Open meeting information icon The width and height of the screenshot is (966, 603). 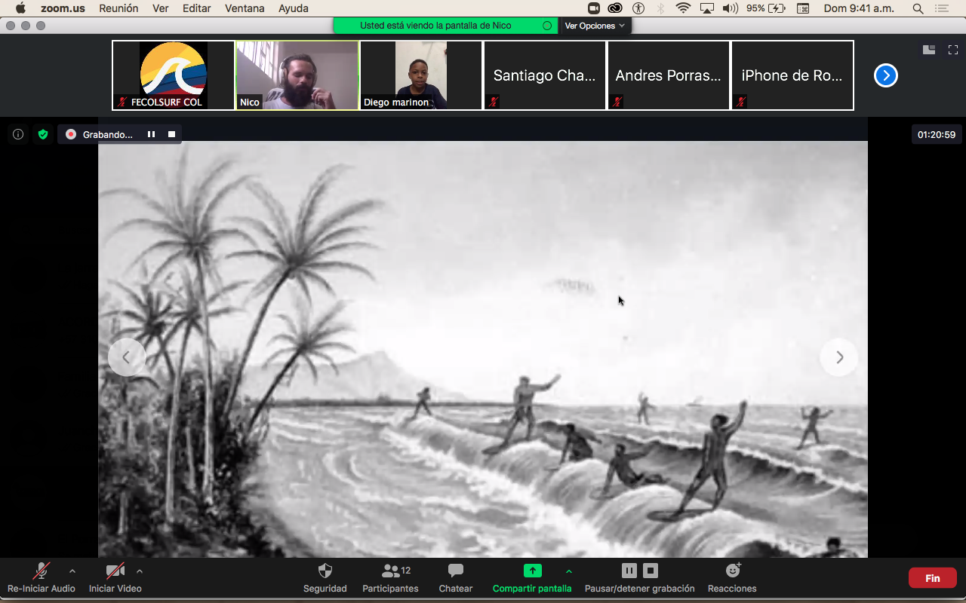coord(18,134)
